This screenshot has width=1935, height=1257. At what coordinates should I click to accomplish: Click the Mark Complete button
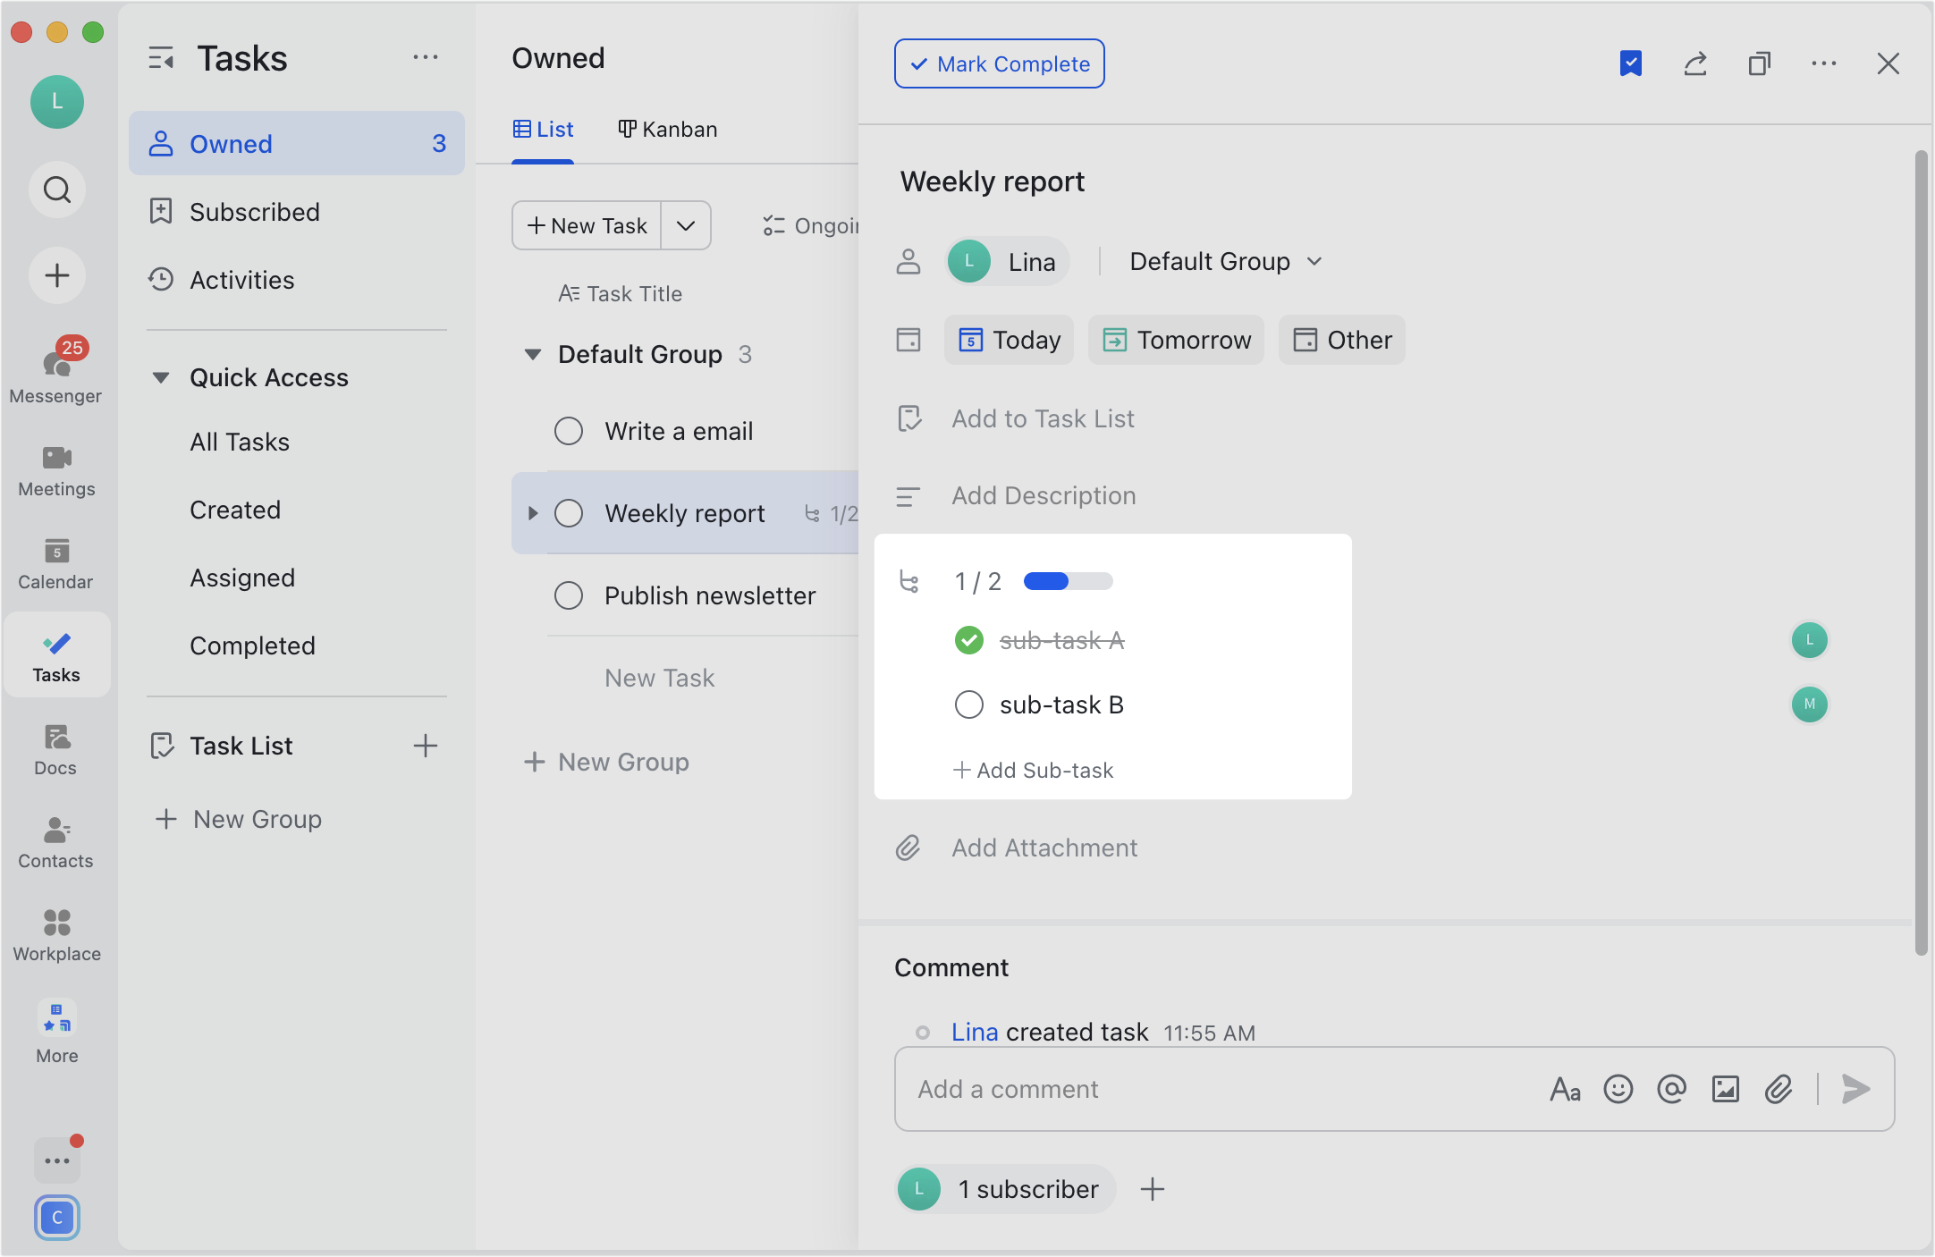(x=999, y=64)
